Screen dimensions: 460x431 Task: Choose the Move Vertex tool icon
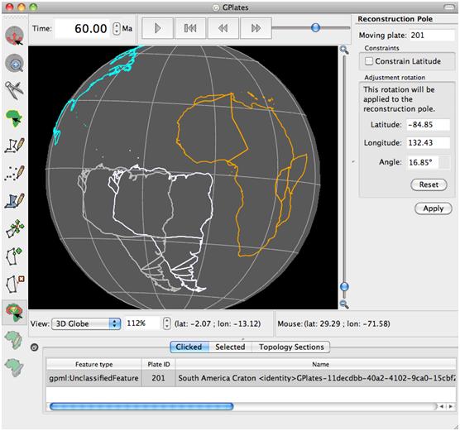click(15, 228)
